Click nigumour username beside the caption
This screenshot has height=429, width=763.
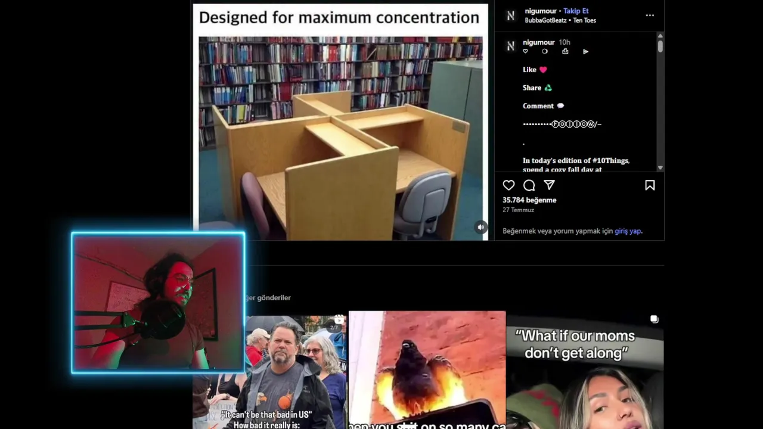click(539, 42)
